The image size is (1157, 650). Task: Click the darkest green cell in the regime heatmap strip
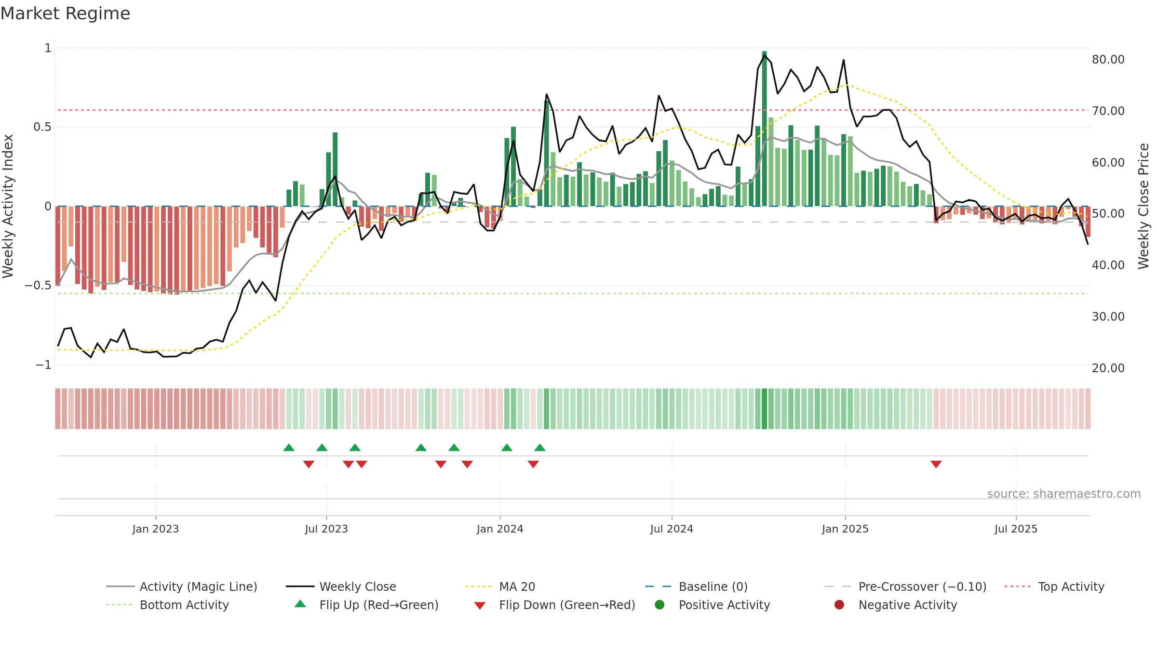click(765, 409)
